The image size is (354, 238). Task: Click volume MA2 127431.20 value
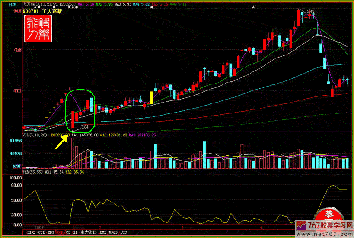pyautogui.click(x=114, y=135)
